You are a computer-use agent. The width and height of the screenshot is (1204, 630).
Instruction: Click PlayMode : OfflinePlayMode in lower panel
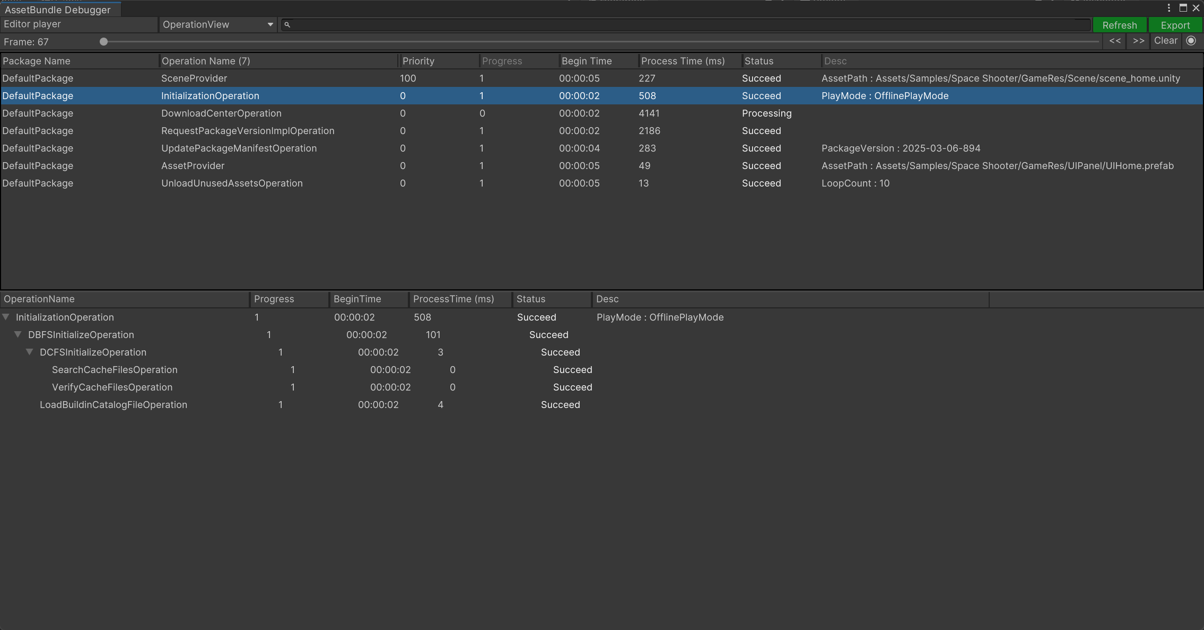click(660, 317)
